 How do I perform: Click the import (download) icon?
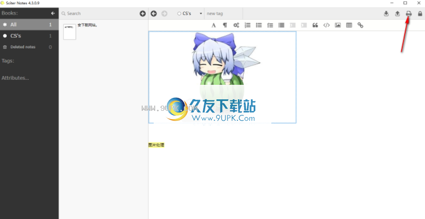[386, 14]
